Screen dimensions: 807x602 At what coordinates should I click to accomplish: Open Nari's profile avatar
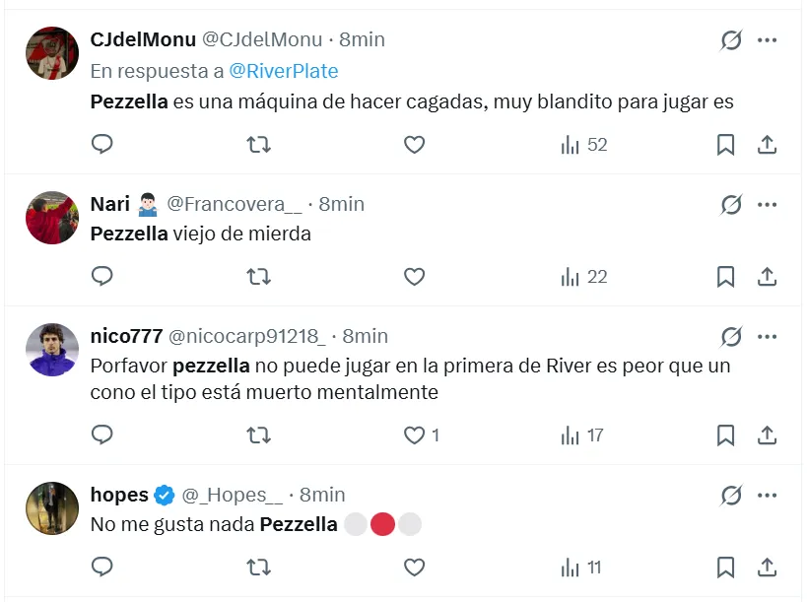[52, 218]
